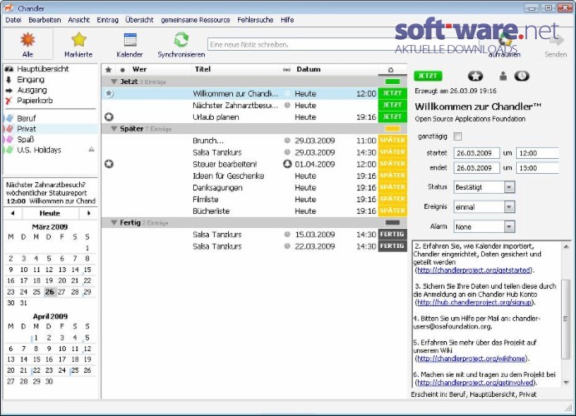Open the hub.chandlerproject.org/signup link

point(474,303)
